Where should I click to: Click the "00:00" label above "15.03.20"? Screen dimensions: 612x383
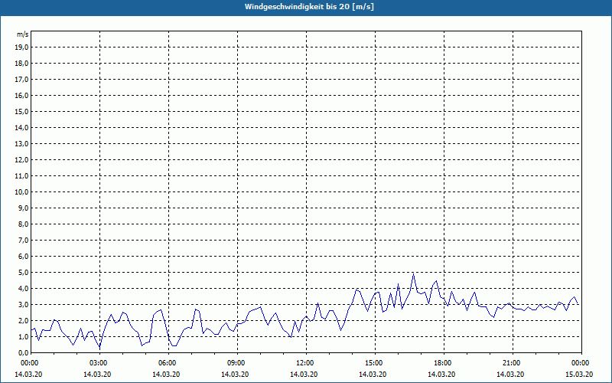click(x=581, y=363)
